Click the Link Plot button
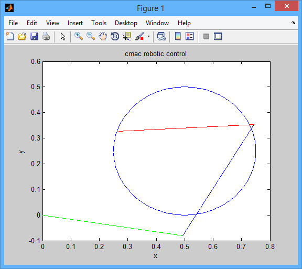 coord(161,36)
